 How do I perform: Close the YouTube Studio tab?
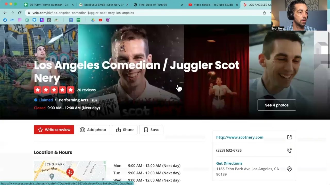pos(237,5)
